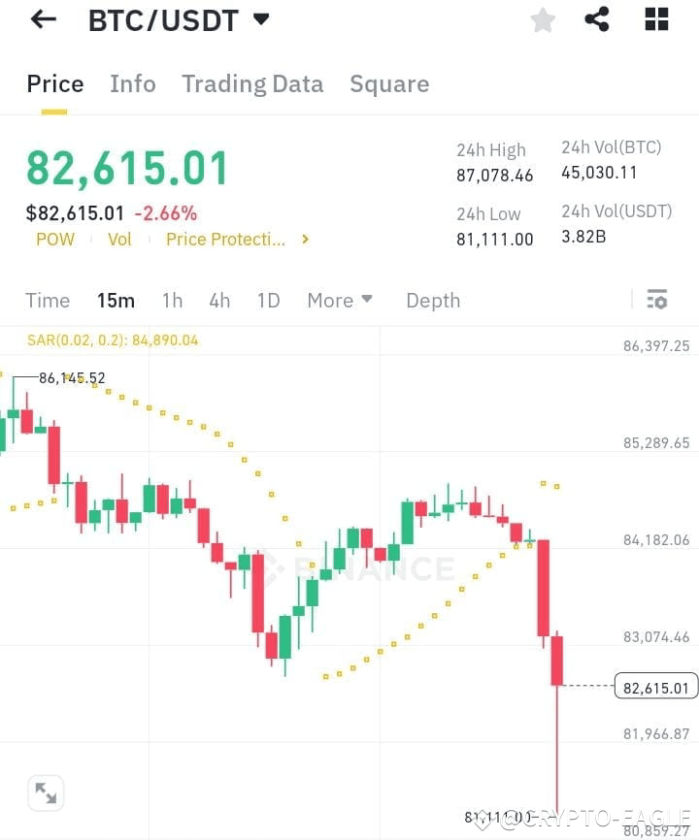699x840 pixels.
Task: Star BTC/USDT as a favorite
Action: tap(542, 19)
